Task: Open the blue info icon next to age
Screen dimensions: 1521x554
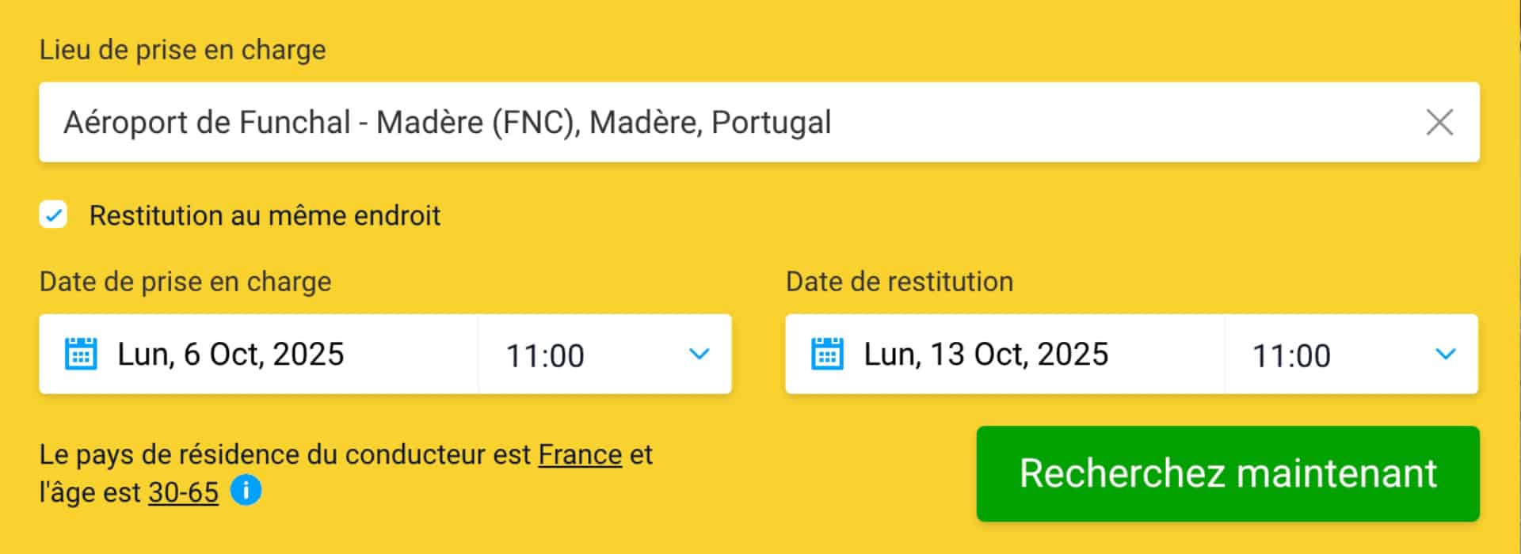Action: (246, 491)
